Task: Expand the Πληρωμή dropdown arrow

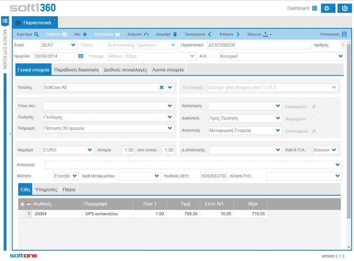Action: [170, 128]
